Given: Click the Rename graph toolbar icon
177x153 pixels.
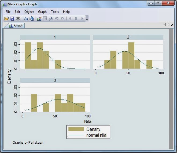Looking at the screenshot, I should (x=32, y=19).
